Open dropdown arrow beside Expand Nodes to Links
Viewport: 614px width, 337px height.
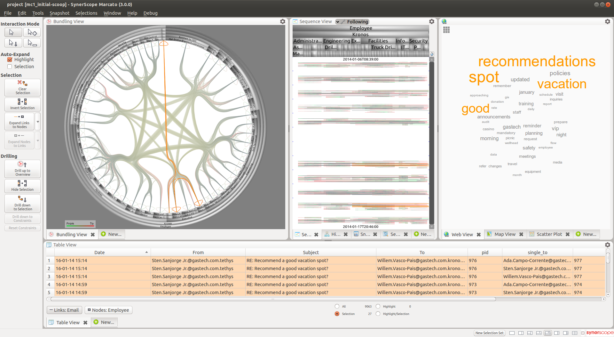38,140
